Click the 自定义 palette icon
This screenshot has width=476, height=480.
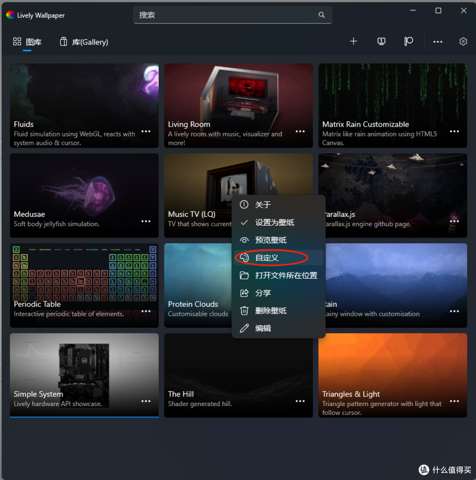244,258
